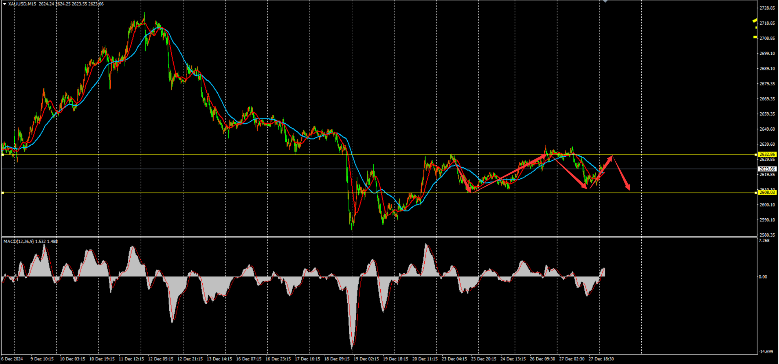The image size is (779, 364).
Task: Click the 2708.85 price scale value
Action: tap(767, 38)
